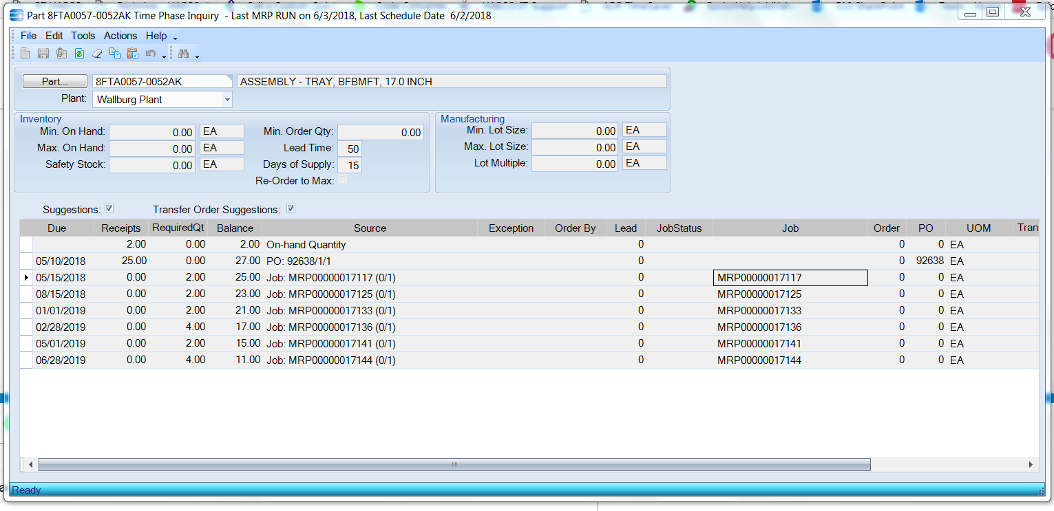The width and height of the screenshot is (1054, 511).
Task: Click the Min. On Hand value field
Action: pyautogui.click(x=152, y=132)
